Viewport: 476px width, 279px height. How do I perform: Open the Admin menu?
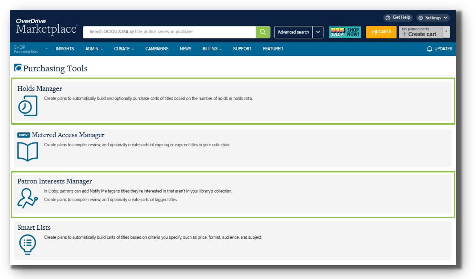94,49
